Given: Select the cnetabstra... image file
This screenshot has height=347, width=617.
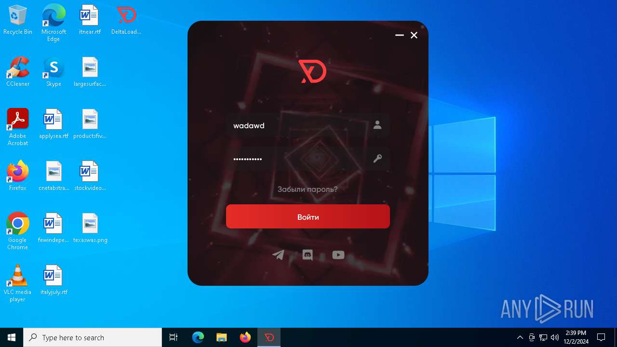Looking at the screenshot, I should 54,176.
